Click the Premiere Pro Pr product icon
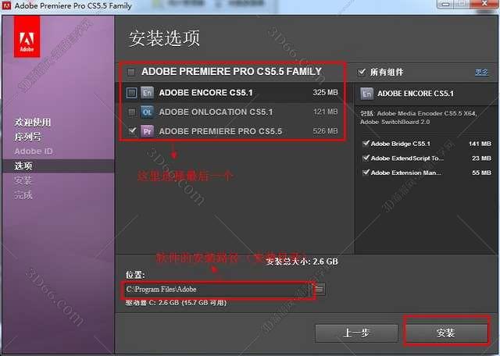The width and height of the screenshot is (500, 356). 147,131
